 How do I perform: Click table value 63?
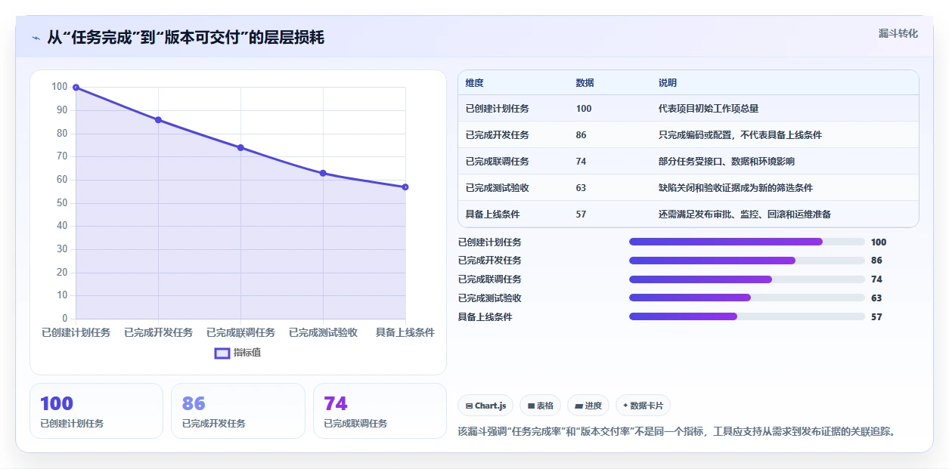coord(581,188)
